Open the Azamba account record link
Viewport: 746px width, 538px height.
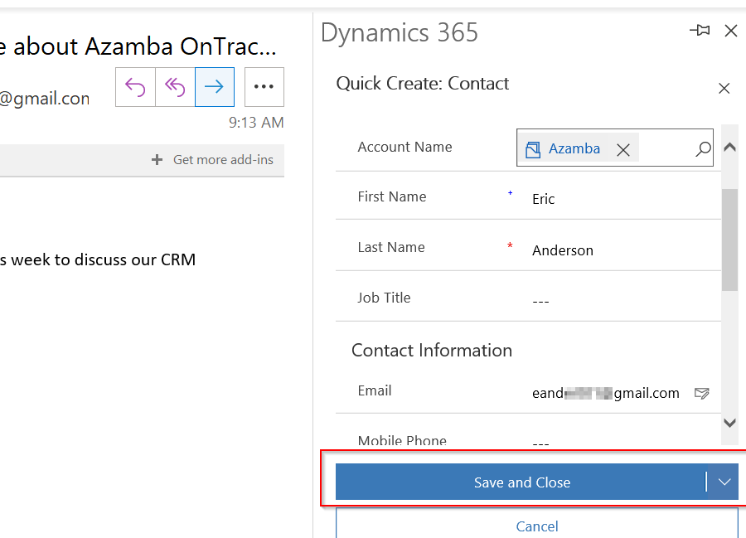click(574, 149)
